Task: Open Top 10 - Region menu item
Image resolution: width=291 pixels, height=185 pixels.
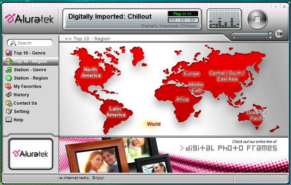Action: pyautogui.click(x=30, y=61)
